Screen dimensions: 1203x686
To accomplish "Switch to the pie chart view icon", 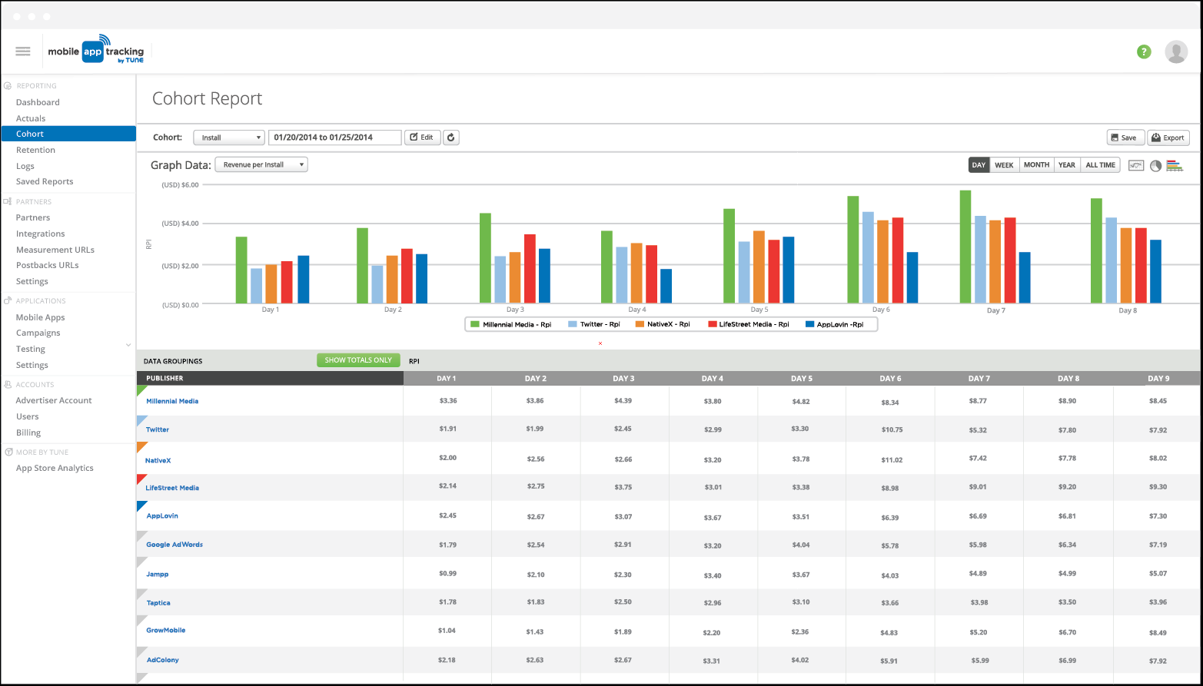I will point(1155,165).
